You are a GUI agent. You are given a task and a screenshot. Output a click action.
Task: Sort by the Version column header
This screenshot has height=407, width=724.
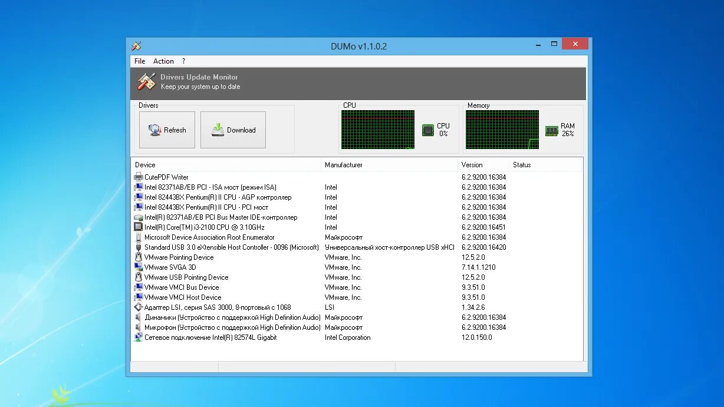pyautogui.click(x=483, y=165)
